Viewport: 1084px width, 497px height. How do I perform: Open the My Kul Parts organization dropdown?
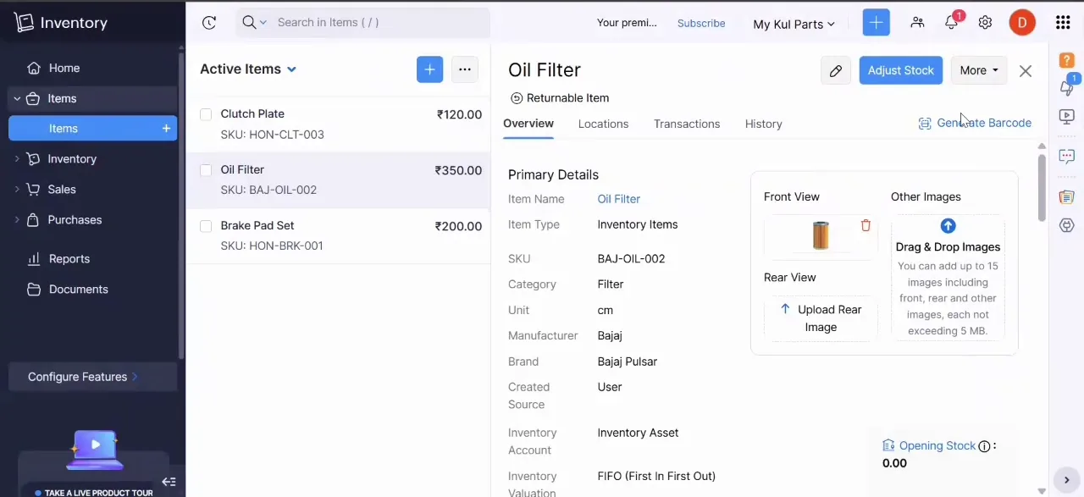[794, 24]
